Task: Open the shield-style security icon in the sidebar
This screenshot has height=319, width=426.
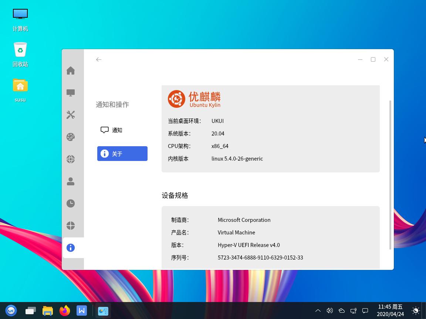Action: (71, 226)
